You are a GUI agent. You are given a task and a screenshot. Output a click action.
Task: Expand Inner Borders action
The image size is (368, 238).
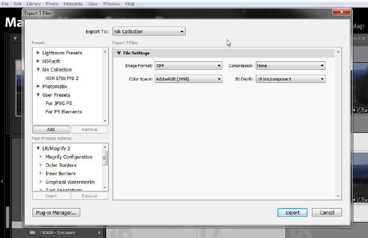(41, 173)
